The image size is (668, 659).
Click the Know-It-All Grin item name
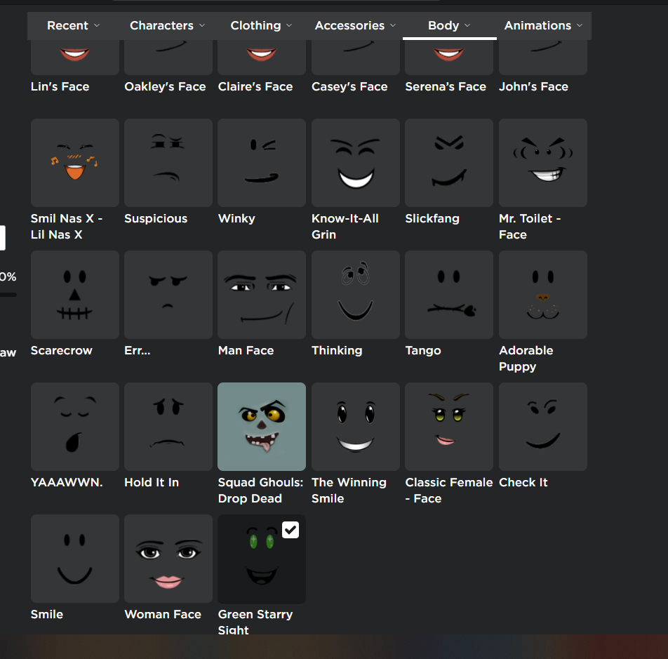coord(345,227)
